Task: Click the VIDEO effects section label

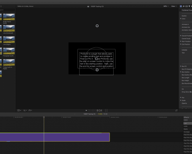Action: [185, 120]
